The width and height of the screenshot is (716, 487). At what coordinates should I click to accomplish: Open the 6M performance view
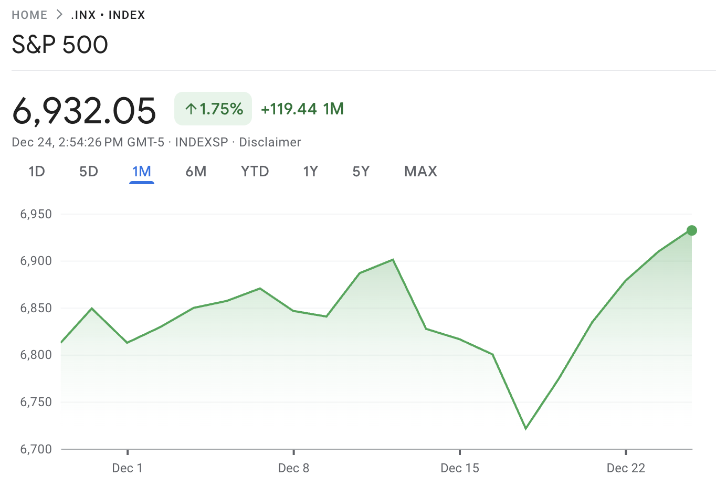point(196,171)
